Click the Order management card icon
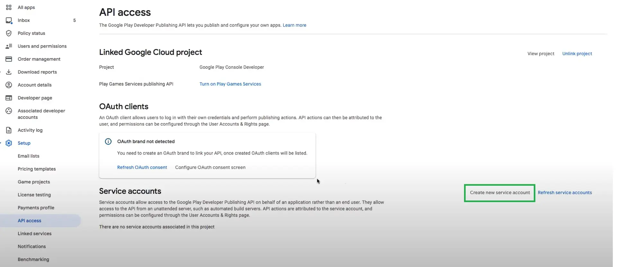617x267 pixels. 9,59
